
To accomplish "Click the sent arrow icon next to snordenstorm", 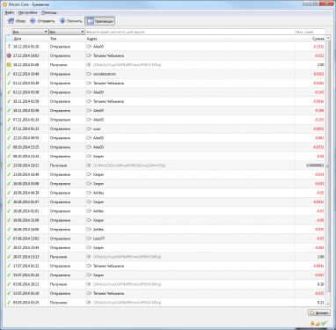I will pyautogui.click(x=89, y=74).
